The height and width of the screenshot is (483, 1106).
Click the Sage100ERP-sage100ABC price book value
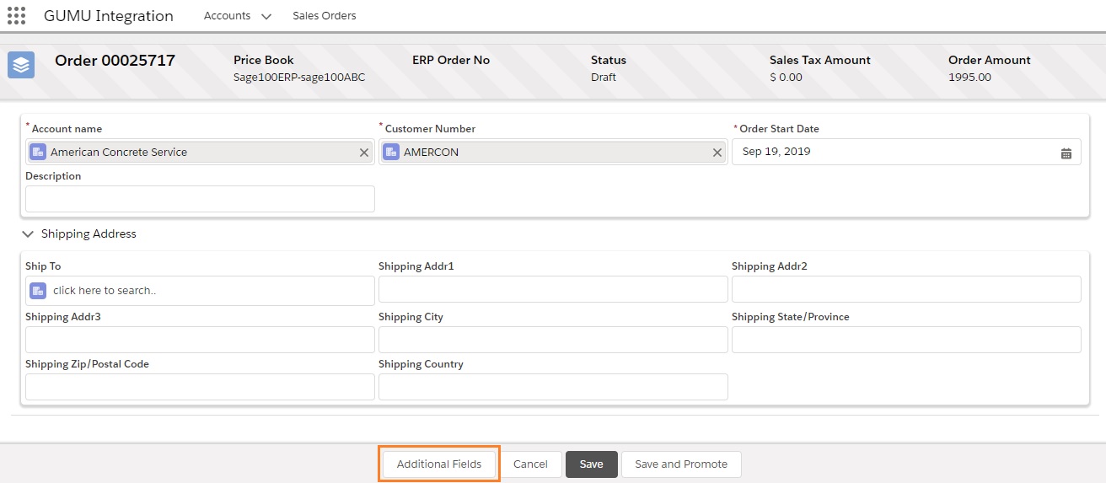click(x=299, y=78)
